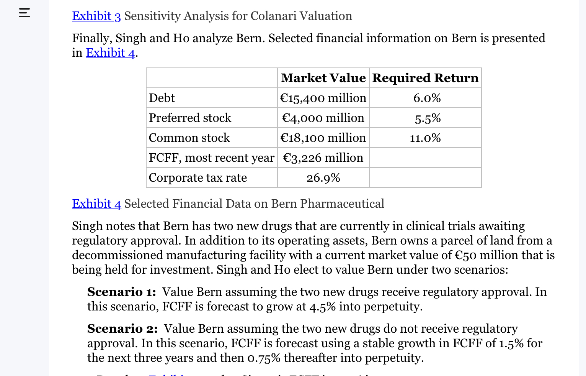Image resolution: width=586 pixels, height=376 pixels.
Task: Click the Common stock market value €18,100 million
Action: pos(323,138)
